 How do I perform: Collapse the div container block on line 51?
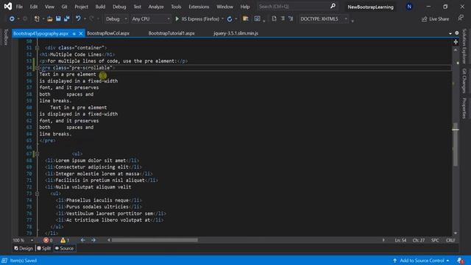click(38, 48)
